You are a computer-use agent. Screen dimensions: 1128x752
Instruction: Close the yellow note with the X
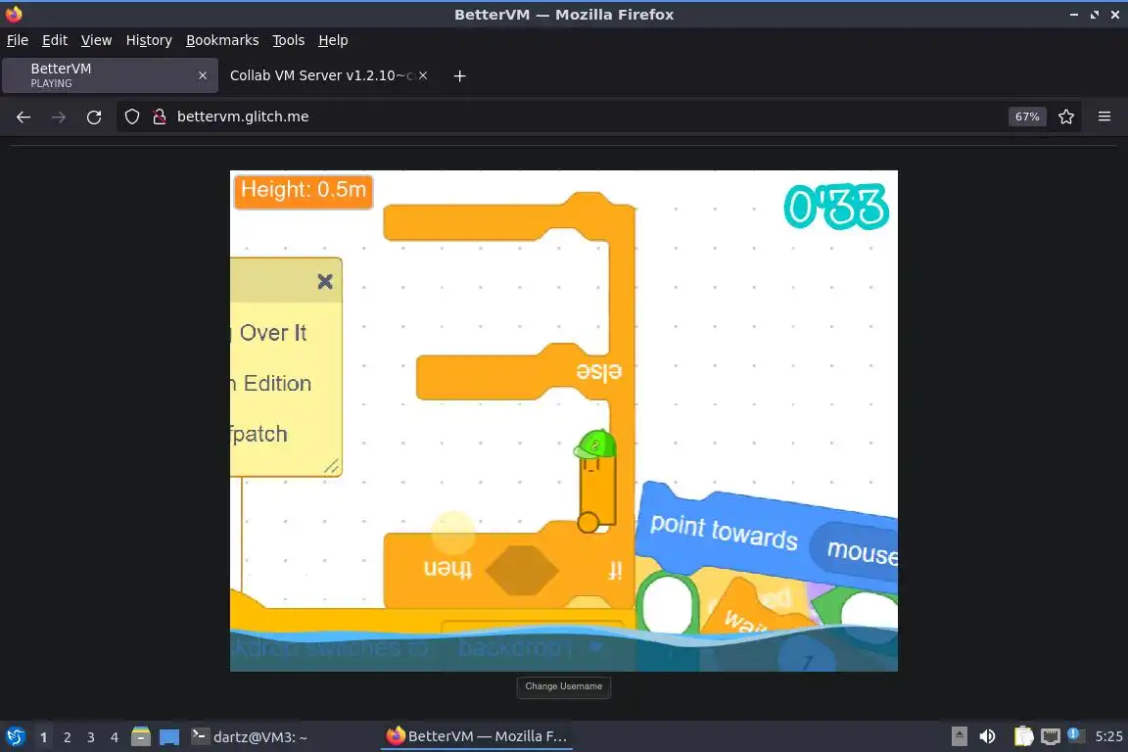[325, 281]
